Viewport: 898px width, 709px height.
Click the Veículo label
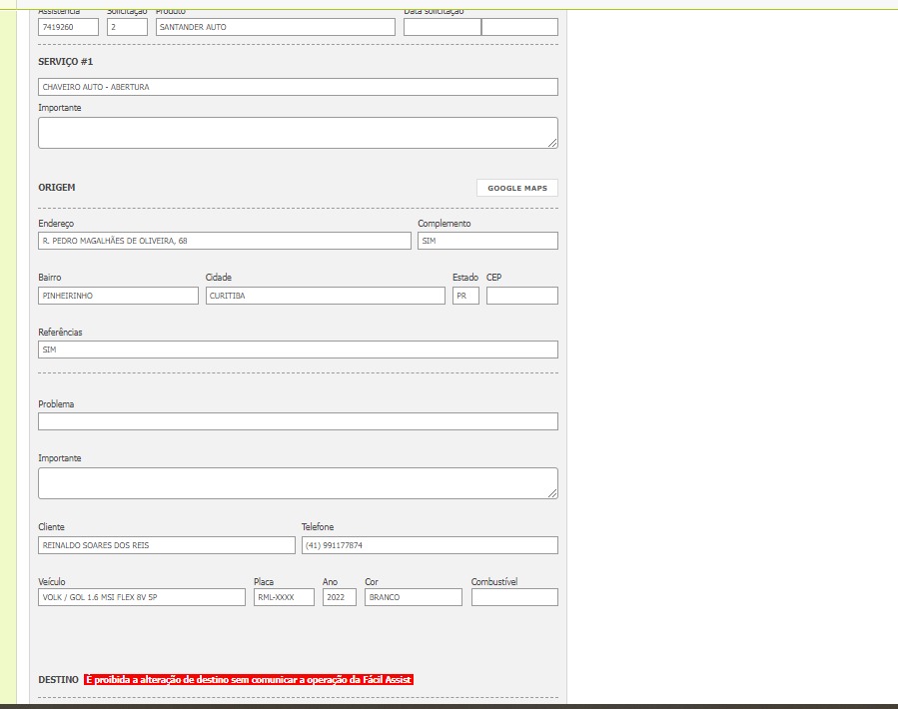52,582
